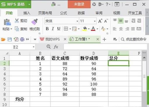149x107 pixels.
Task: Select the Format Painter brush
Action: click(34, 22)
